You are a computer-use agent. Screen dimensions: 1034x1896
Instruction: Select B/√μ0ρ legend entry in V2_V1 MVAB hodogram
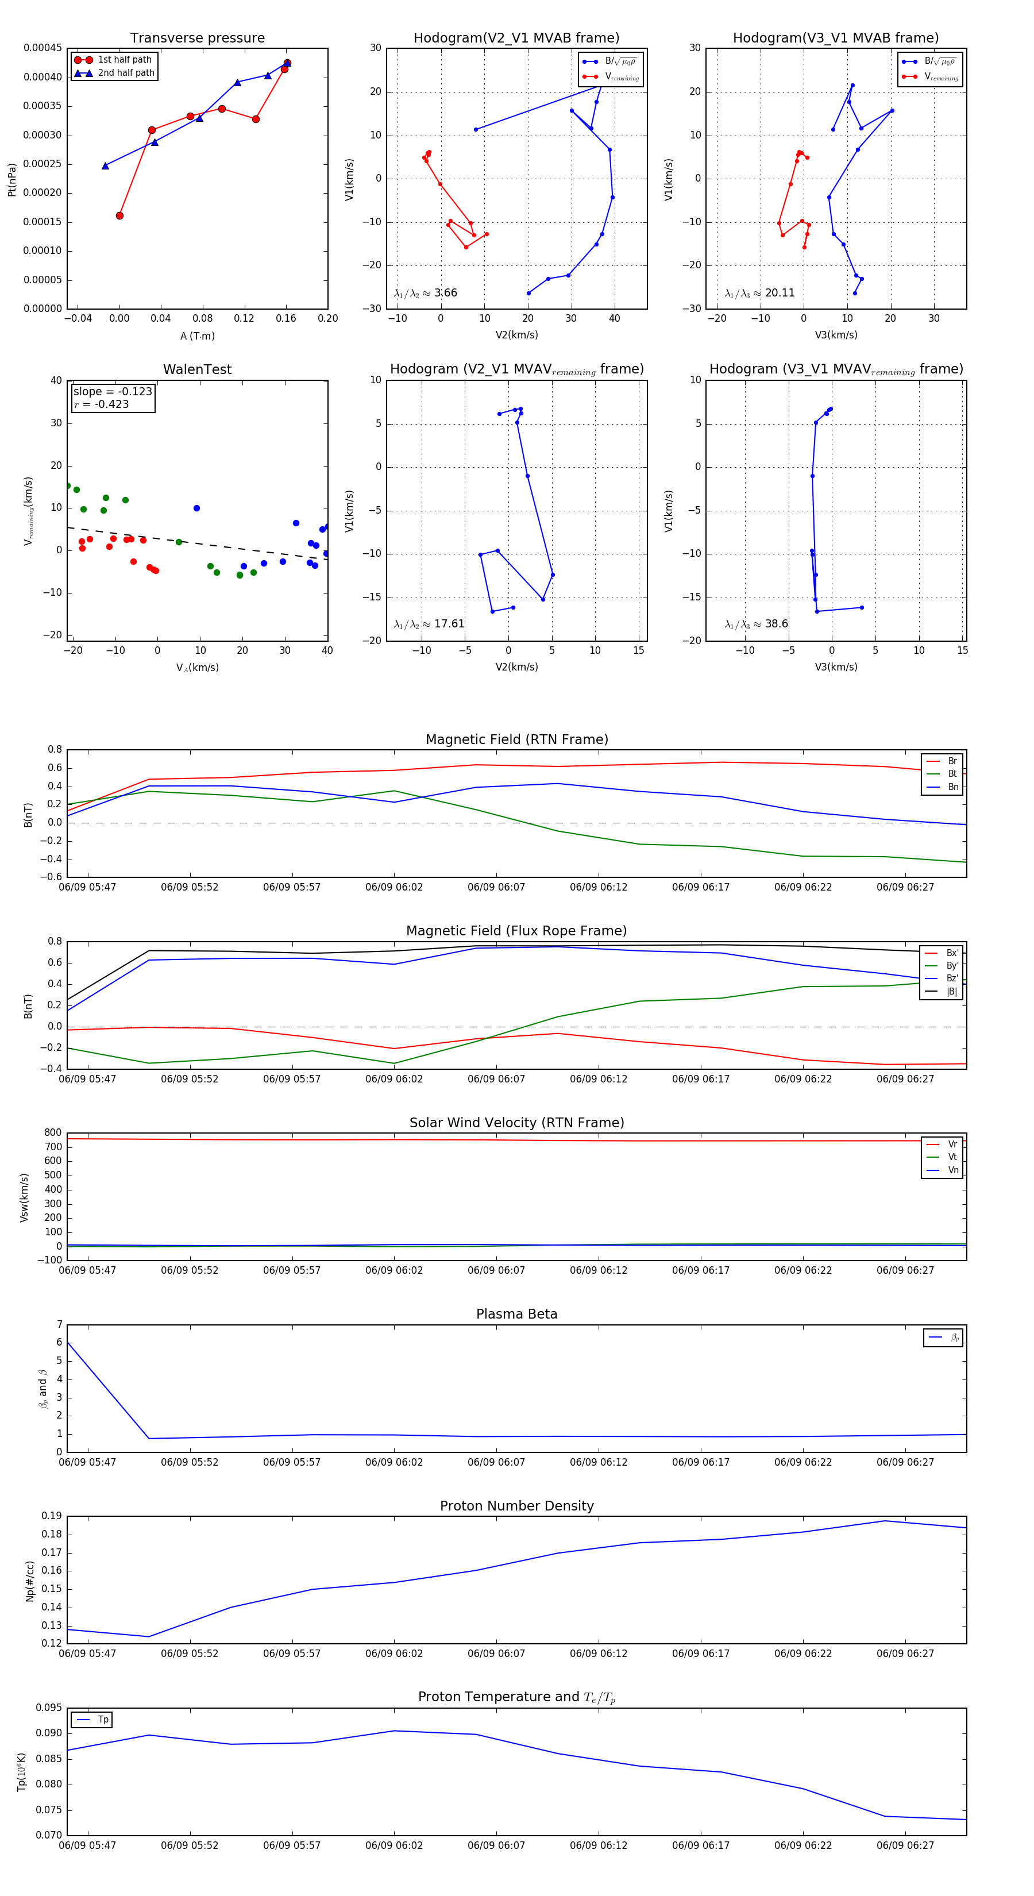pos(610,62)
